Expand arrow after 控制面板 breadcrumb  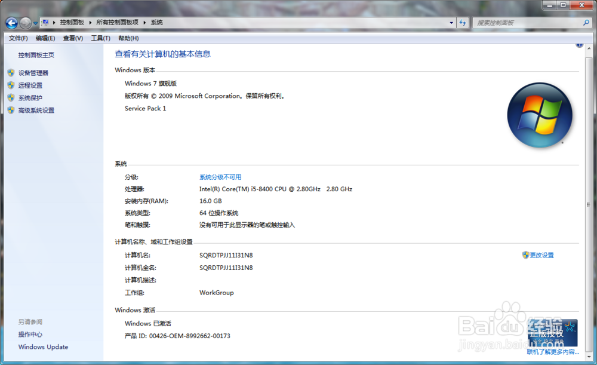pyautogui.click(x=90, y=23)
